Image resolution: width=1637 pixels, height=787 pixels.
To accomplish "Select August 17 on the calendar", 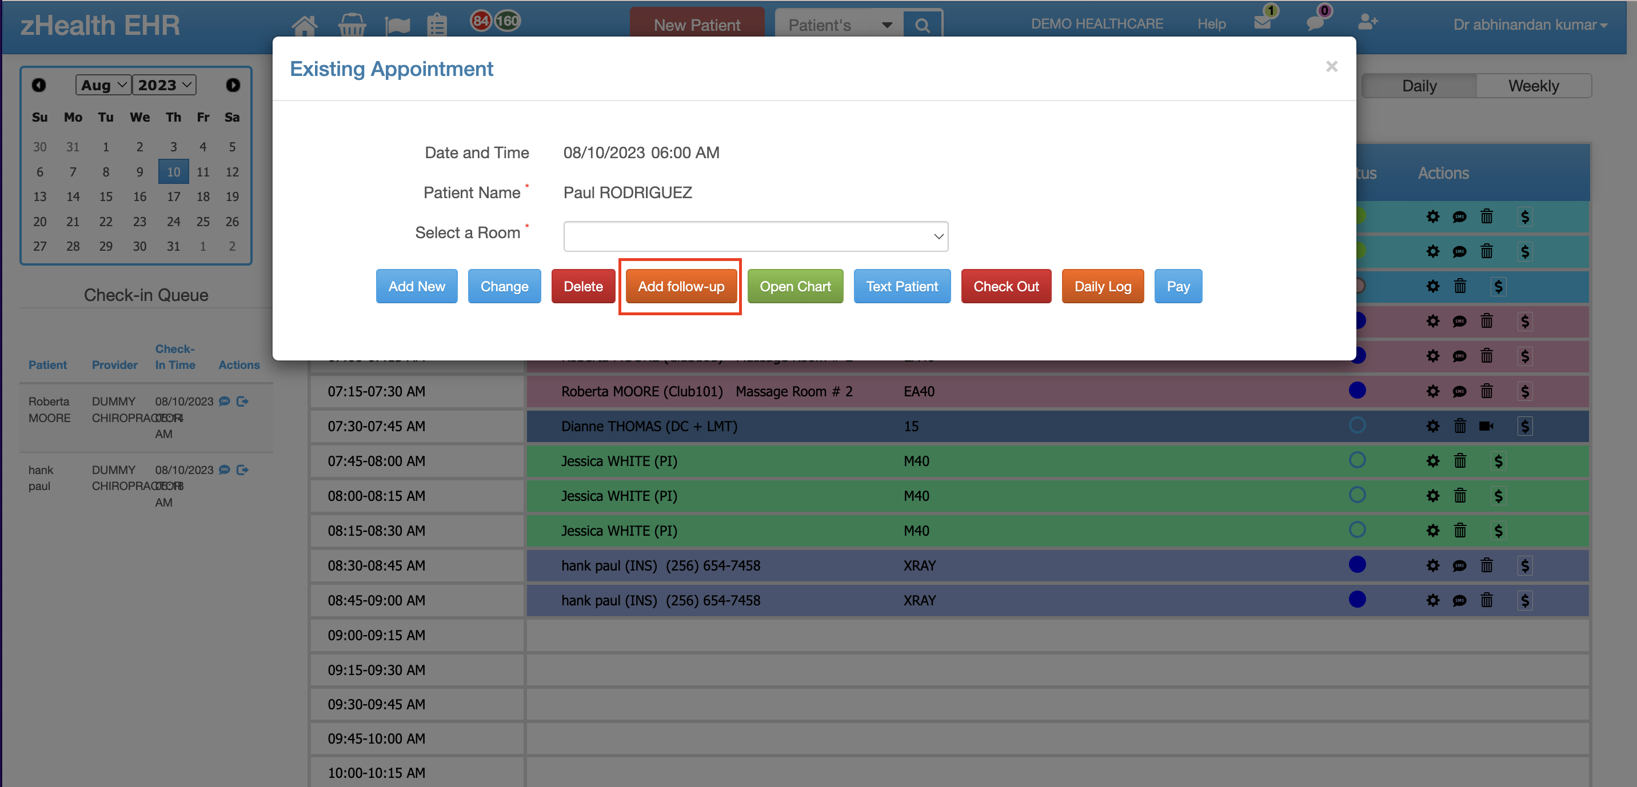I will coord(173,196).
